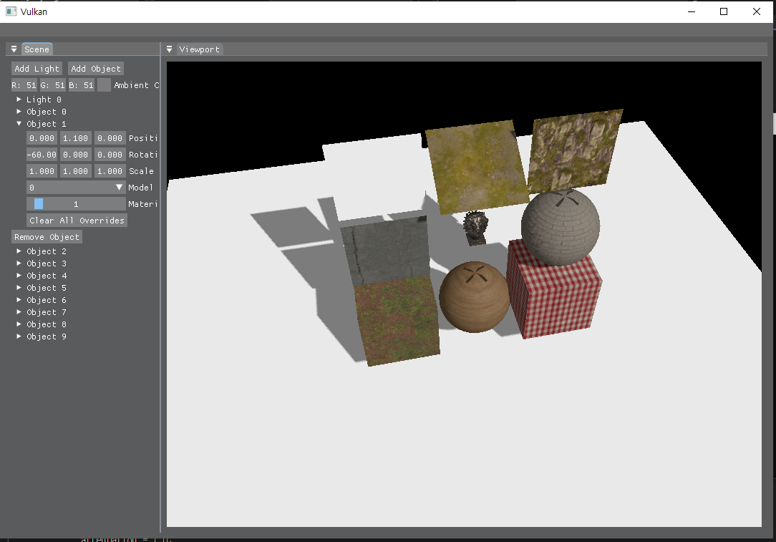Select the ambient G: 51 field
Viewport: 776px width, 542px height.
tap(52, 85)
